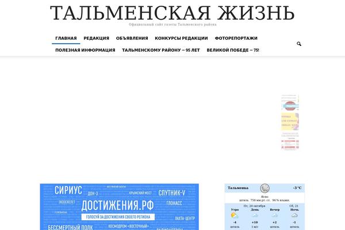345x230 pixels.
Task: Click the Ночь cloud weather icon
Action: pyautogui.click(x=294, y=216)
